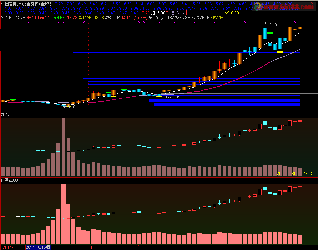Click the 量11296930.8 volume value
The height and width of the screenshot is (250, 318).
point(91,18)
